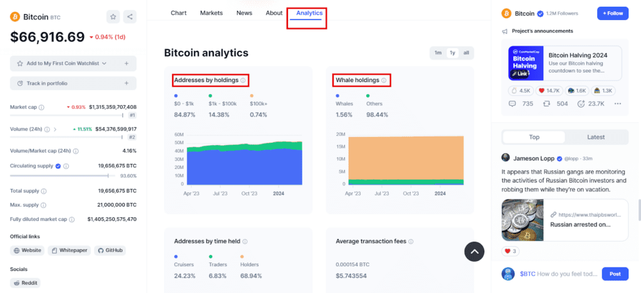Set analytics range to all

pos(466,53)
